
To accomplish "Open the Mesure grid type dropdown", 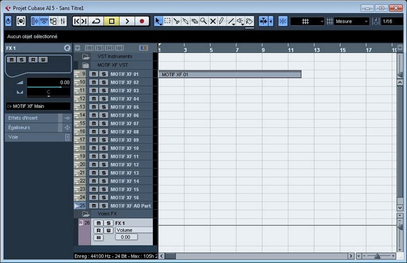I will pyautogui.click(x=351, y=21).
